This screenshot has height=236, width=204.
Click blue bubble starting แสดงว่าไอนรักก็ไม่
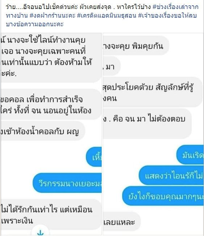171,175
